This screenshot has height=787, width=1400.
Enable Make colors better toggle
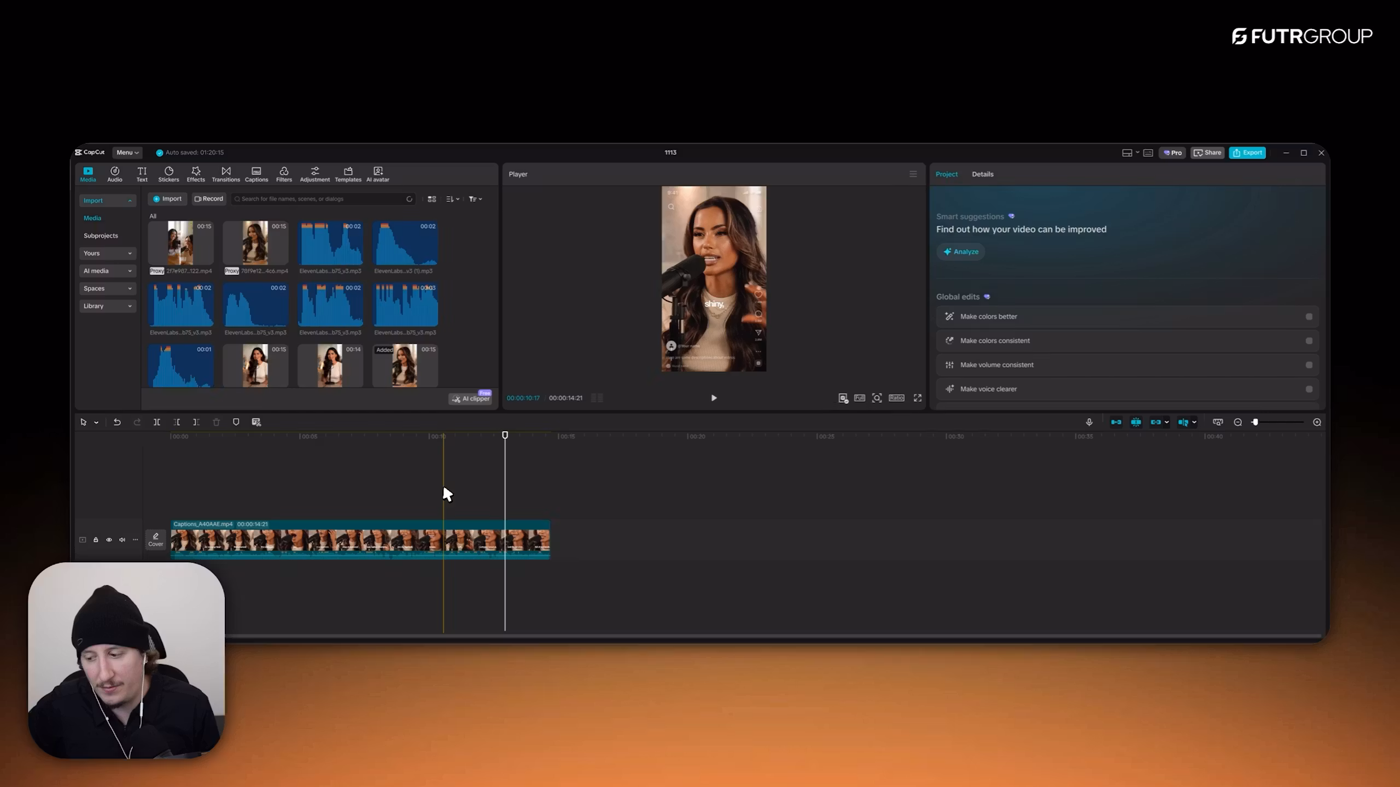pos(1309,316)
